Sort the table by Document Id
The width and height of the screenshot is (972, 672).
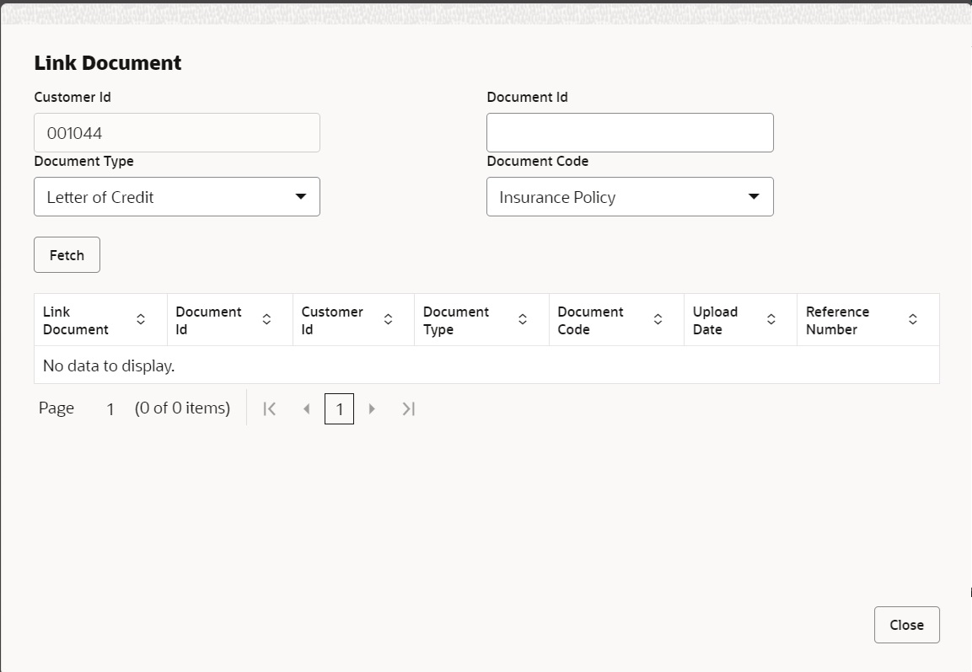[x=266, y=319]
